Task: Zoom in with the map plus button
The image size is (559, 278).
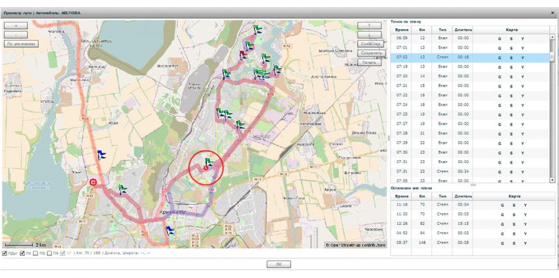Action: (15, 25)
